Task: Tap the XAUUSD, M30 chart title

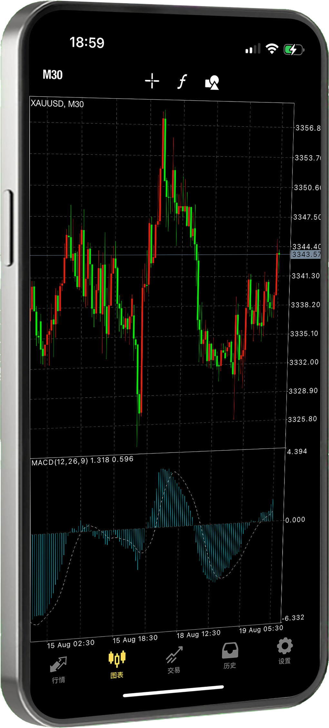Action: point(57,103)
